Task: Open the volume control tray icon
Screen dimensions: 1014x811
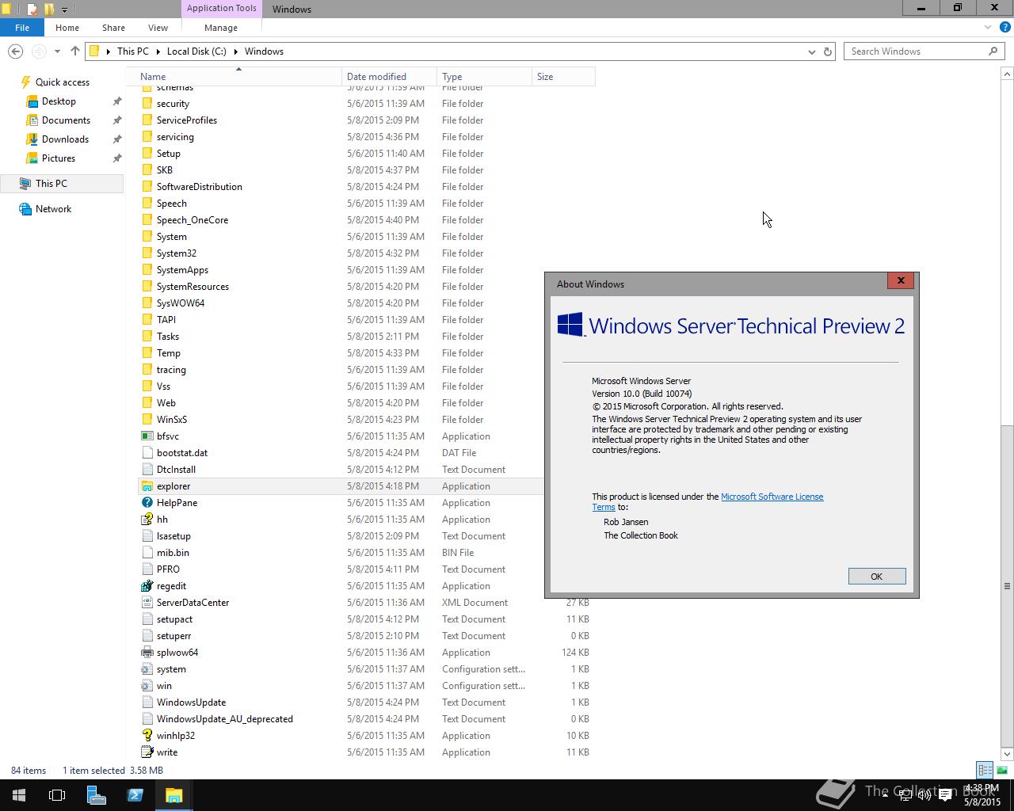Action: [924, 796]
